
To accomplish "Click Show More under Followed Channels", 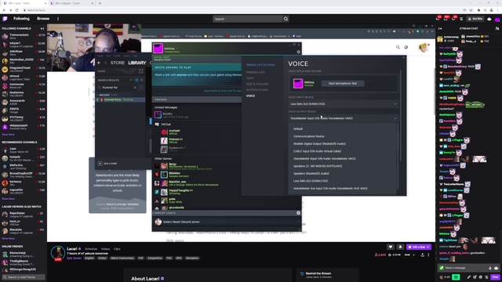I will (9, 135).
